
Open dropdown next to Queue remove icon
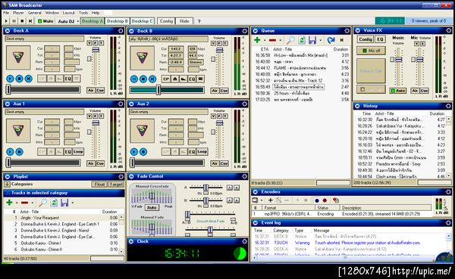point(281,41)
